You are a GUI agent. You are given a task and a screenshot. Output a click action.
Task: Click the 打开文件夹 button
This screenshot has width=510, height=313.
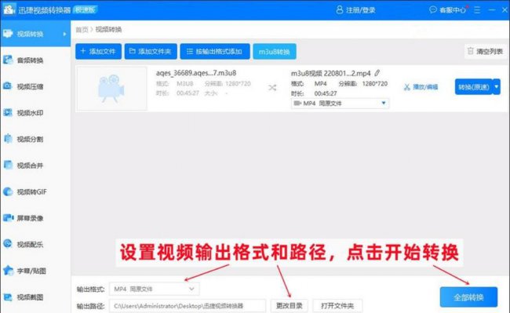[337, 306]
